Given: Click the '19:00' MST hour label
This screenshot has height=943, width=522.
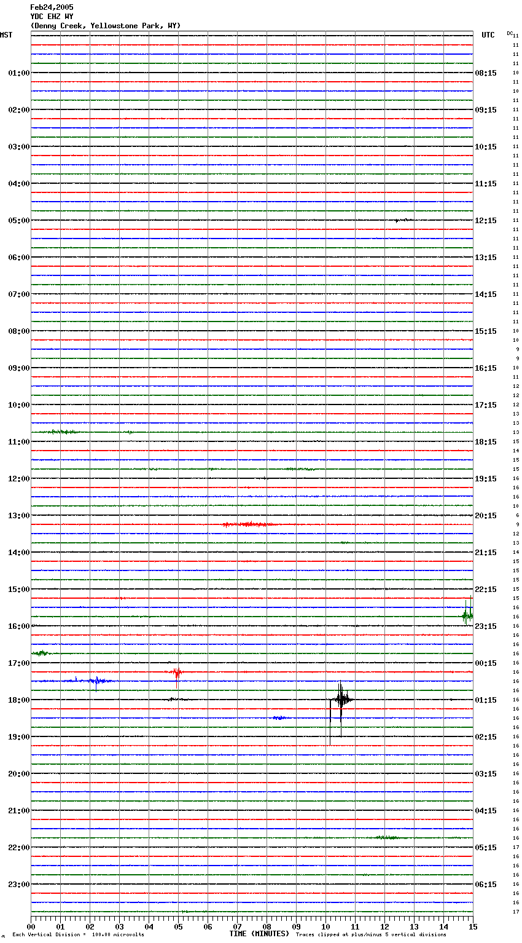Looking at the screenshot, I should (19, 737).
